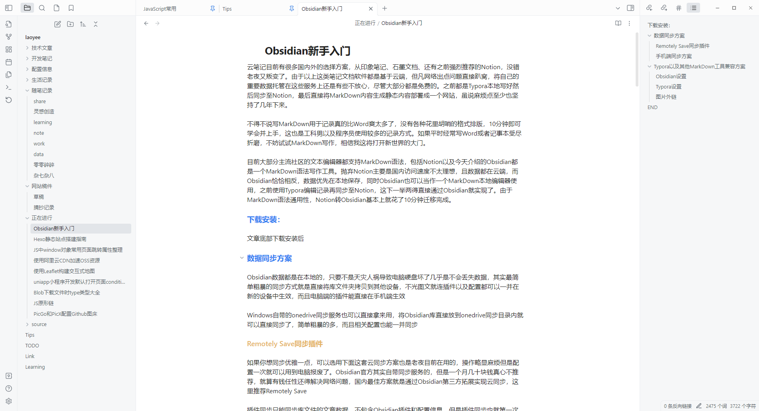Screen dimensions: 759x411
Task: Click the 0 条反向链接 status bar item
Action: click(x=678, y=406)
